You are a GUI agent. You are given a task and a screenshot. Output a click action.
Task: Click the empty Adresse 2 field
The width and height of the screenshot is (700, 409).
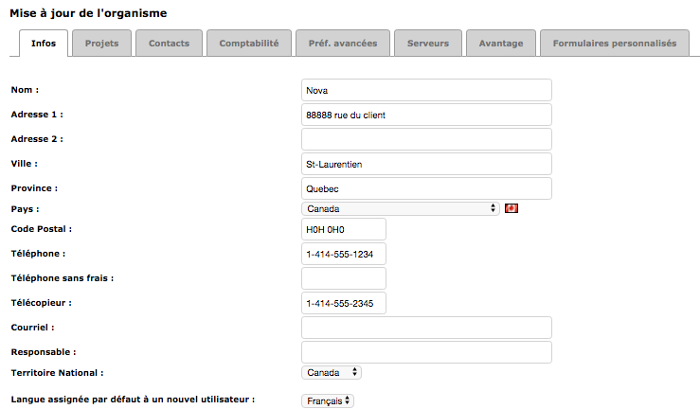426,139
